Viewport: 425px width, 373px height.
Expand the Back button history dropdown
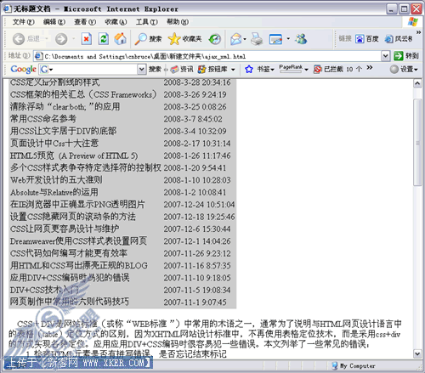click(47, 38)
